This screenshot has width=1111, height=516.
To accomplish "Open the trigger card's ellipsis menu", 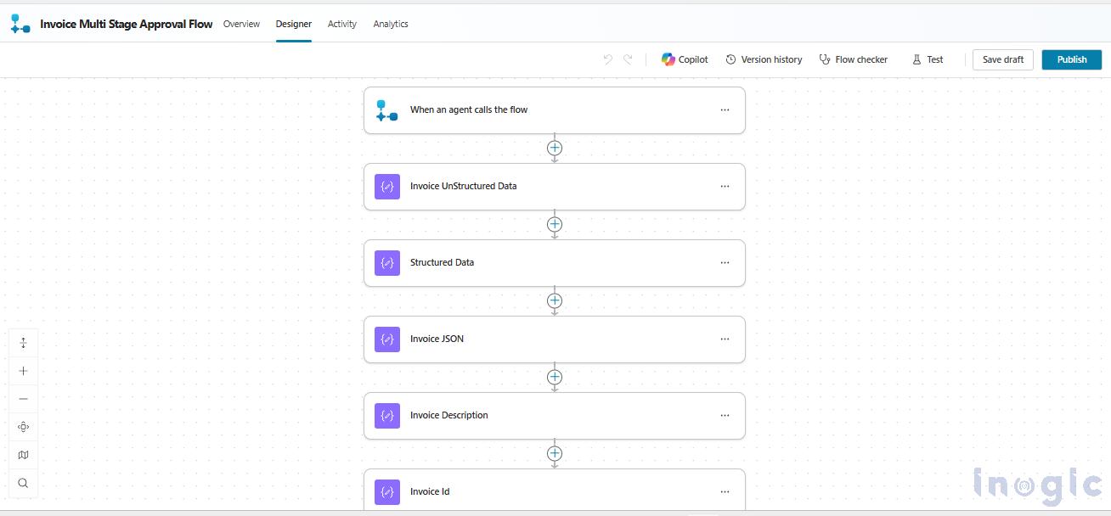I will 725,109.
